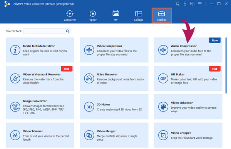Click the Video Merger icon
This screenshot has width=231, height=149.
click(x=89, y=135)
